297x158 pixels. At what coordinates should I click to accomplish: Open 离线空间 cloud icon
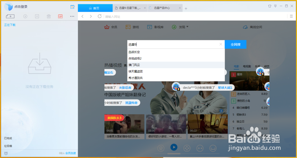[x=245, y=27]
